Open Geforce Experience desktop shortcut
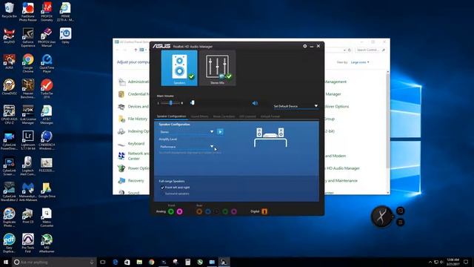The height and width of the screenshot is (267, 474). click(x=28, y=38)
